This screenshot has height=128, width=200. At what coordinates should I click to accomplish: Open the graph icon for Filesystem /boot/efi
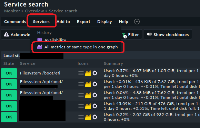click(x=88, y=73)
